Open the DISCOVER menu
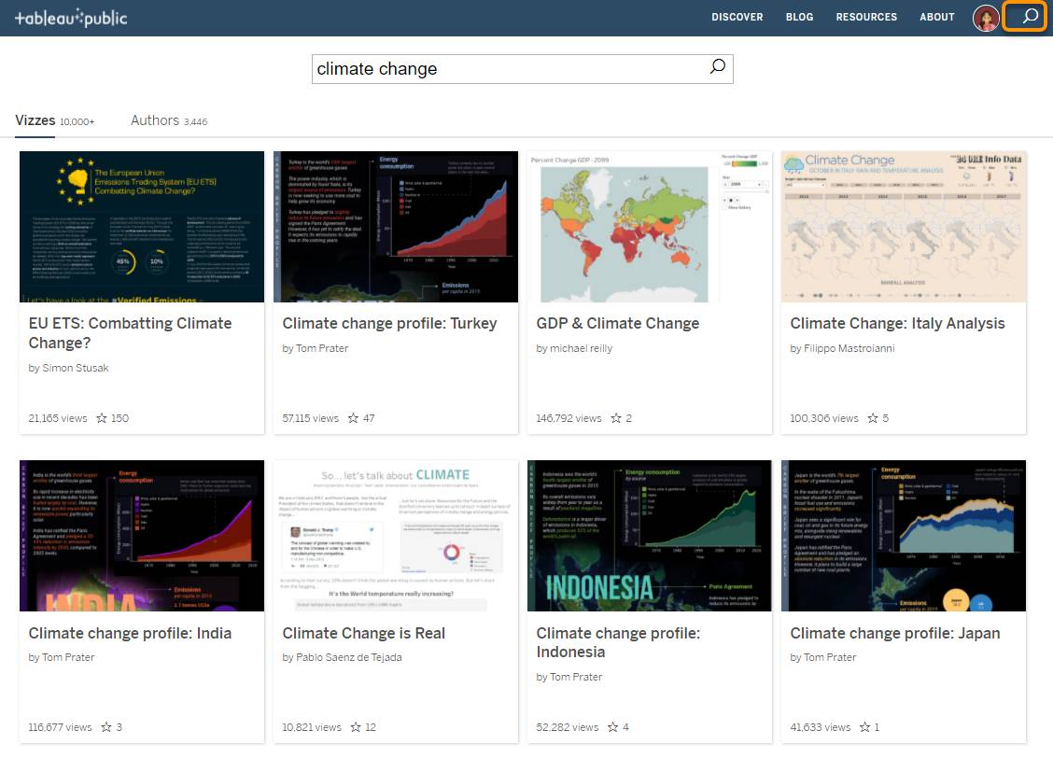This screenshot has width=1053, height=758. (x=737, y=16)
